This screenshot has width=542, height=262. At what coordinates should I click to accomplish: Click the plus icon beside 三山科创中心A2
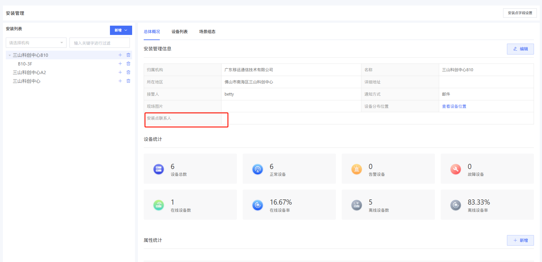(x=120, y=72)
